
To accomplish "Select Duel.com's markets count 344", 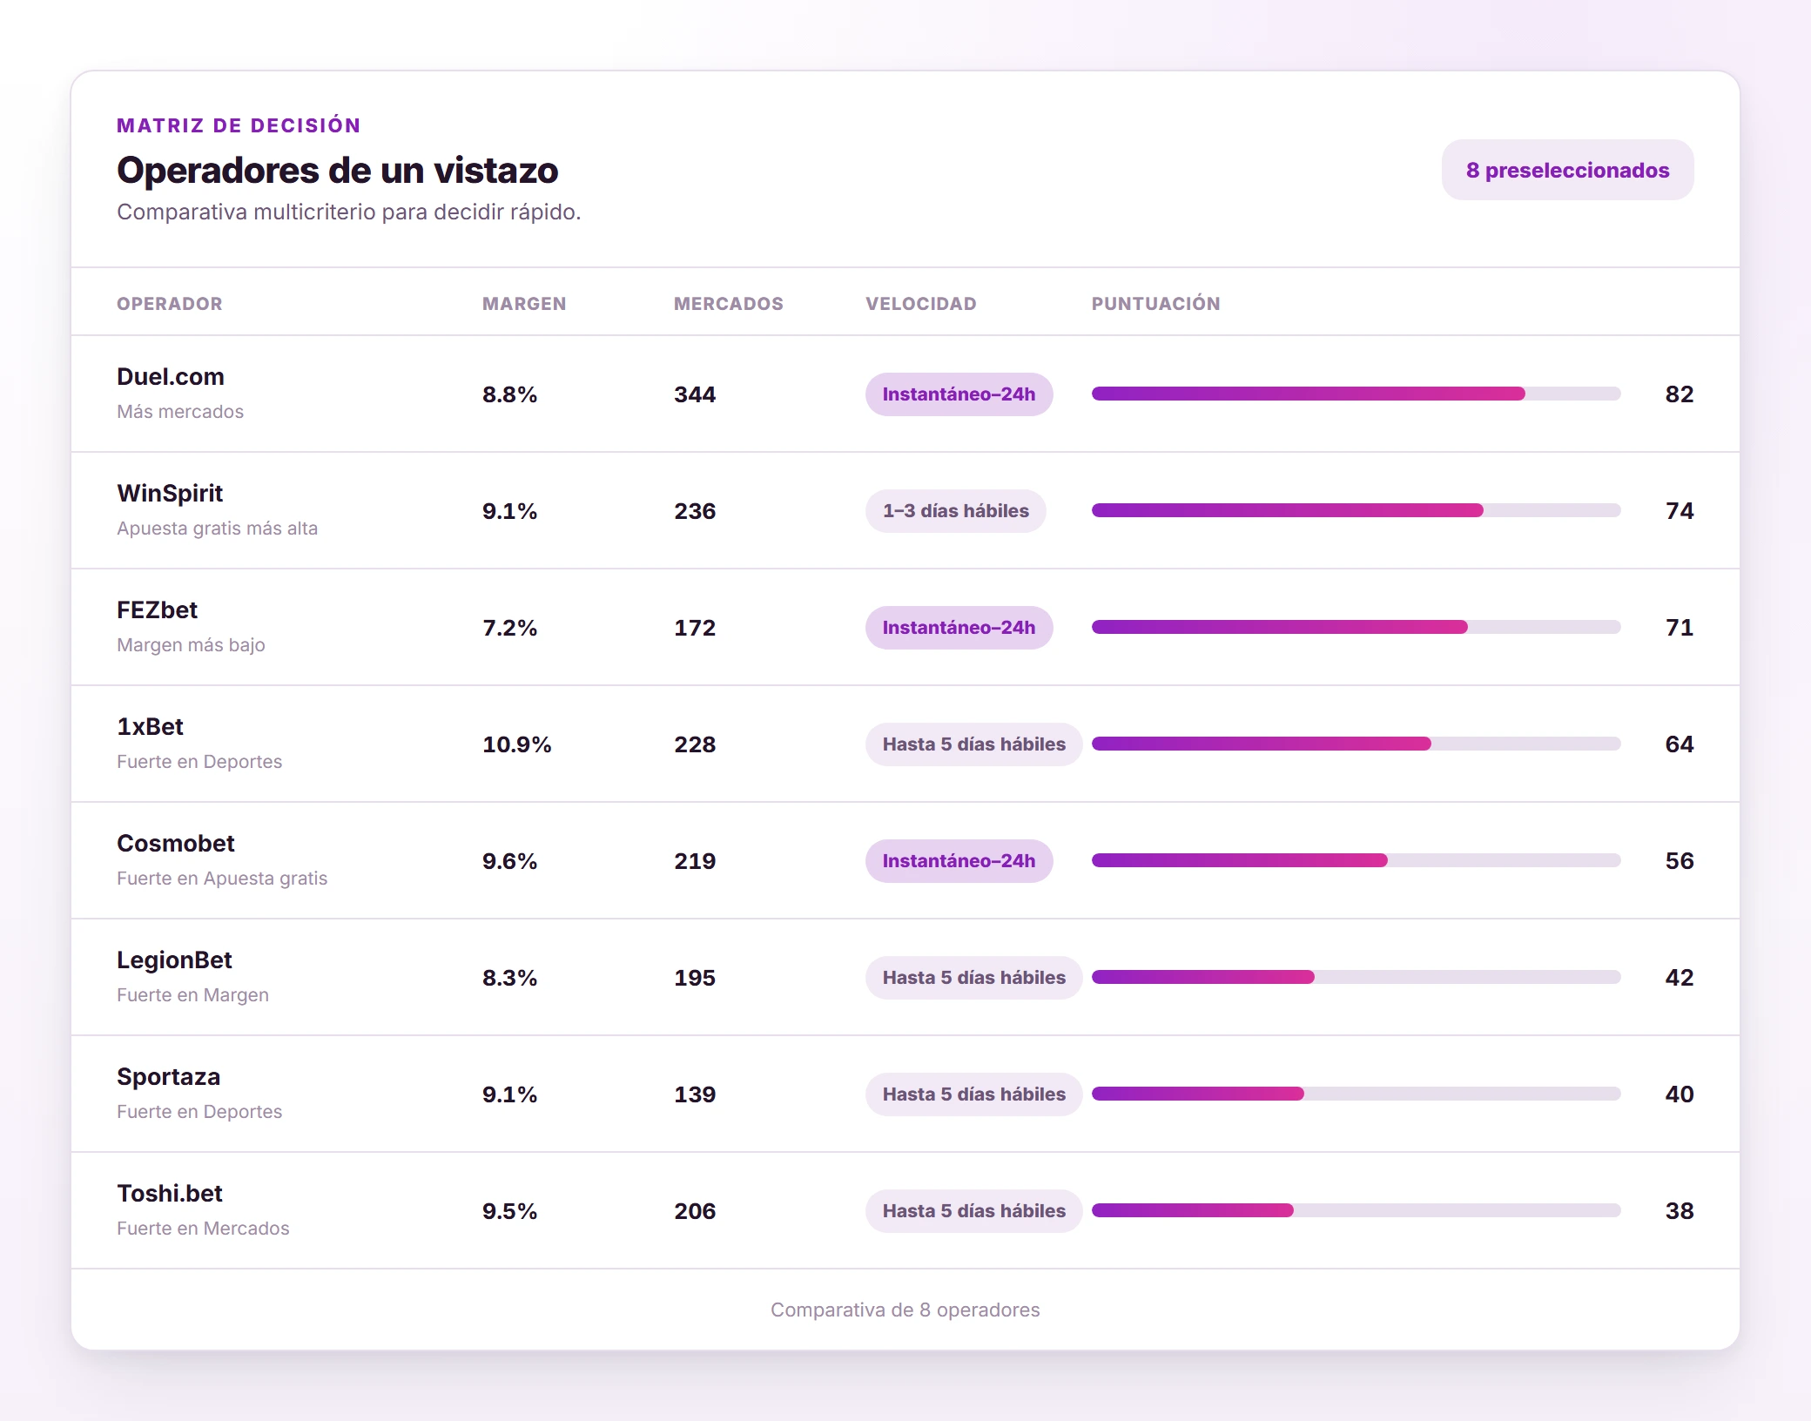I will click(695, 394).
